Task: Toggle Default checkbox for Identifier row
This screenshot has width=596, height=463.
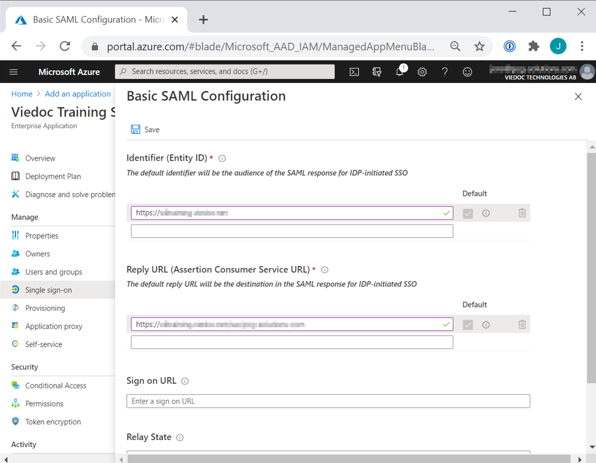Action: click(x=468, y=214)
